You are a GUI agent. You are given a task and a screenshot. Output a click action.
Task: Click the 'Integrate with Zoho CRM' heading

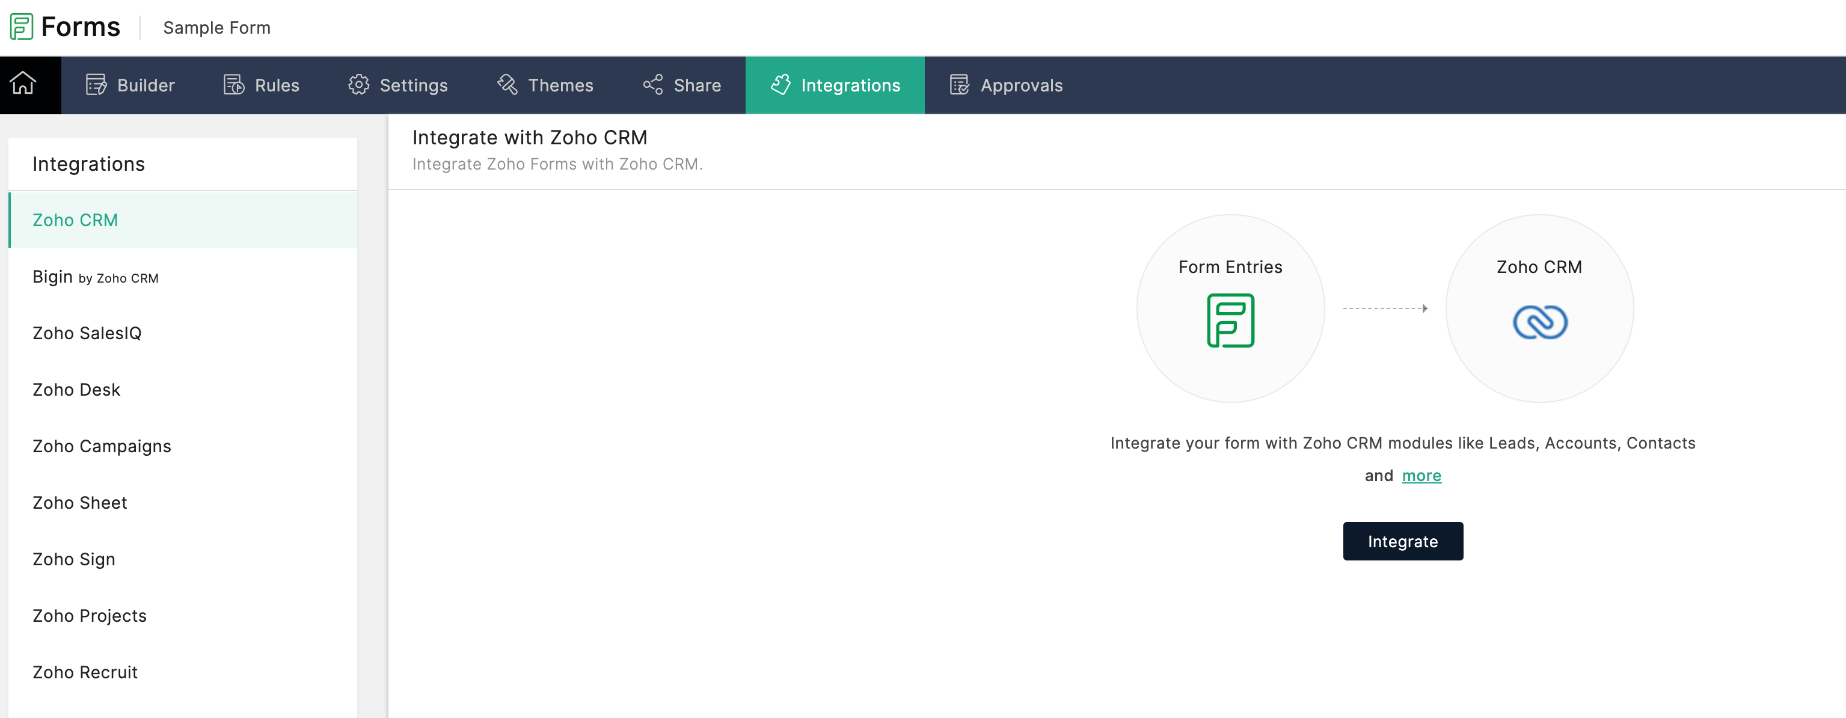click(530, 138)
